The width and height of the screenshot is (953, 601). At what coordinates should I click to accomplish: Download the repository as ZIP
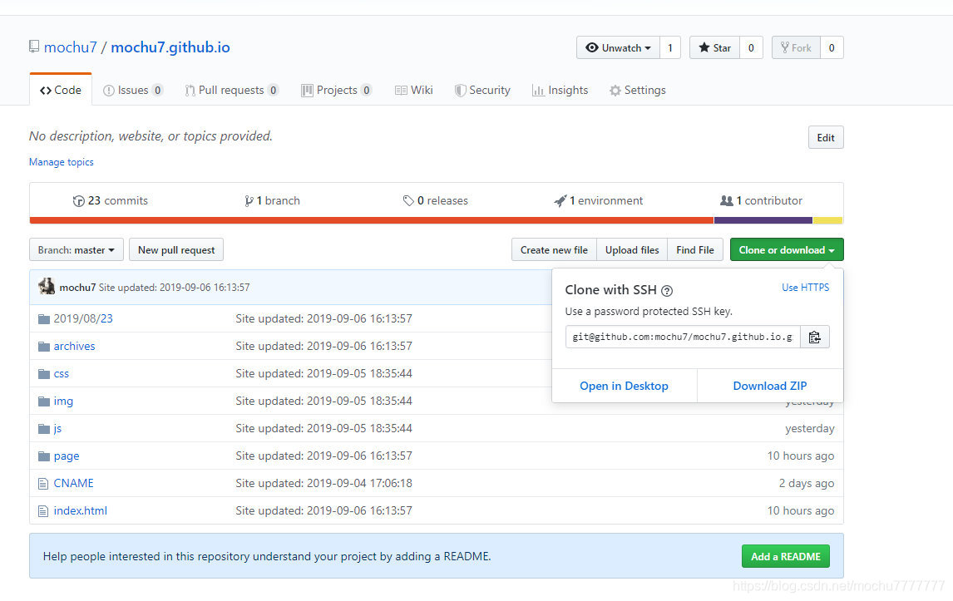[769, 386]
